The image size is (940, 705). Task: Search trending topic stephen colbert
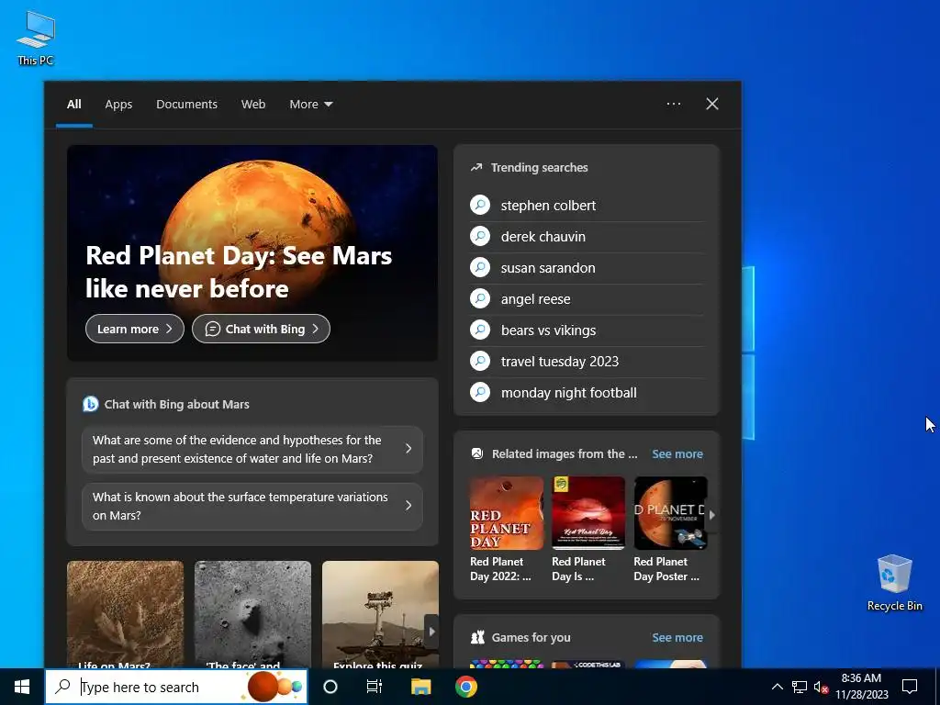point(587,206)
